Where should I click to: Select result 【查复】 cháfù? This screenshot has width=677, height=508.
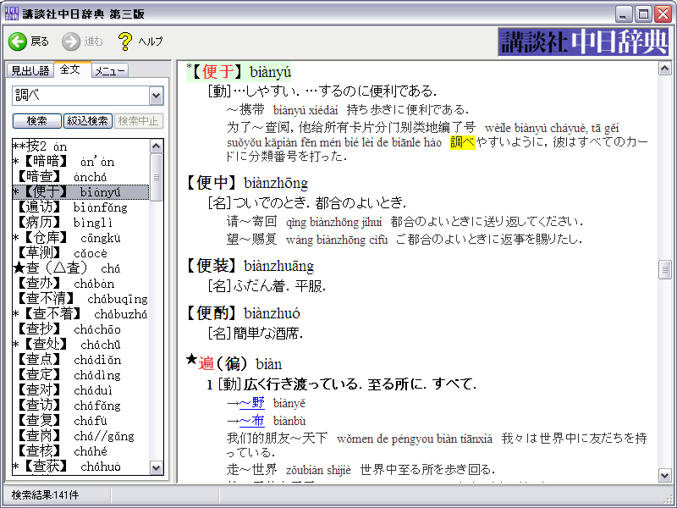tap(80, 421)
